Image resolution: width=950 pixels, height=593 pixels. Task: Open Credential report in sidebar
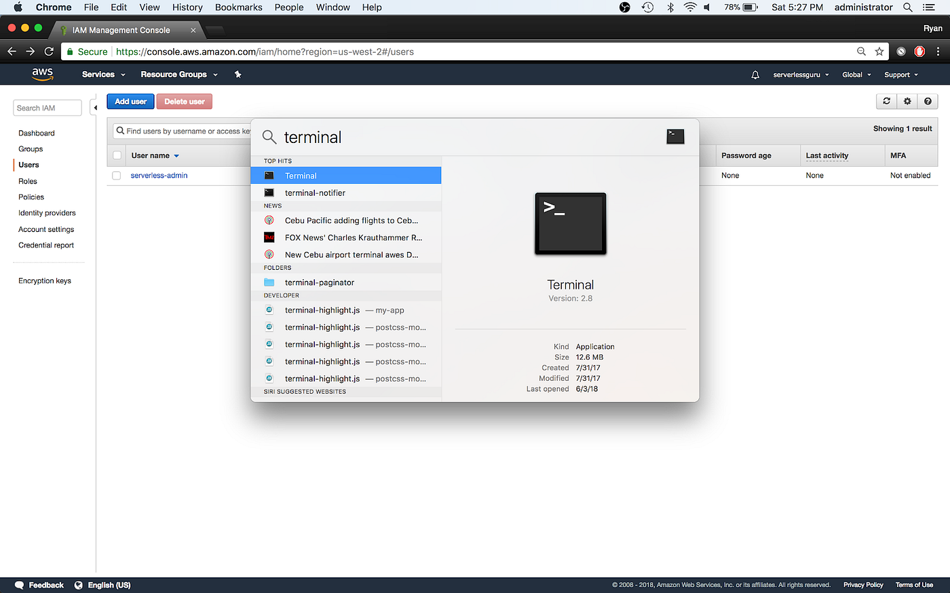46,245
